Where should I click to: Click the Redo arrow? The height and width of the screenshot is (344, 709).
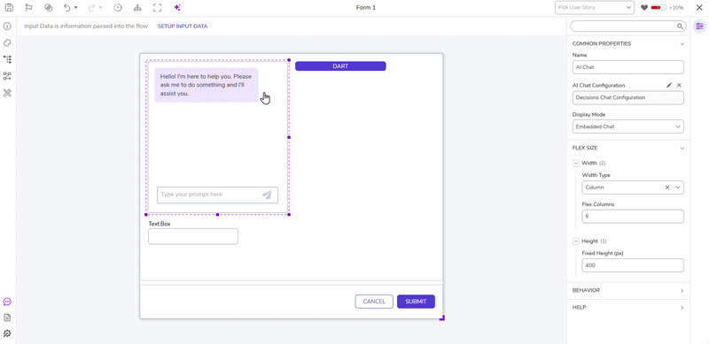92,8
